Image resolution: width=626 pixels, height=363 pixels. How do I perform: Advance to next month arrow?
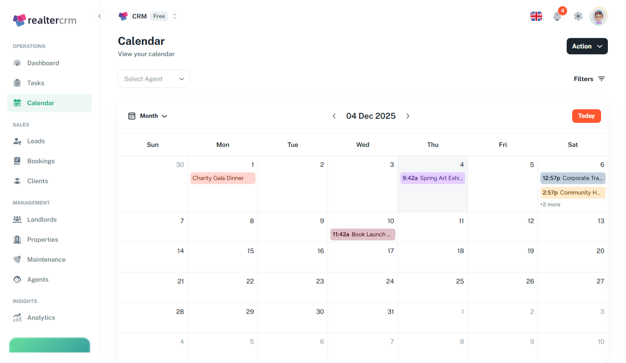pos(408,116)
